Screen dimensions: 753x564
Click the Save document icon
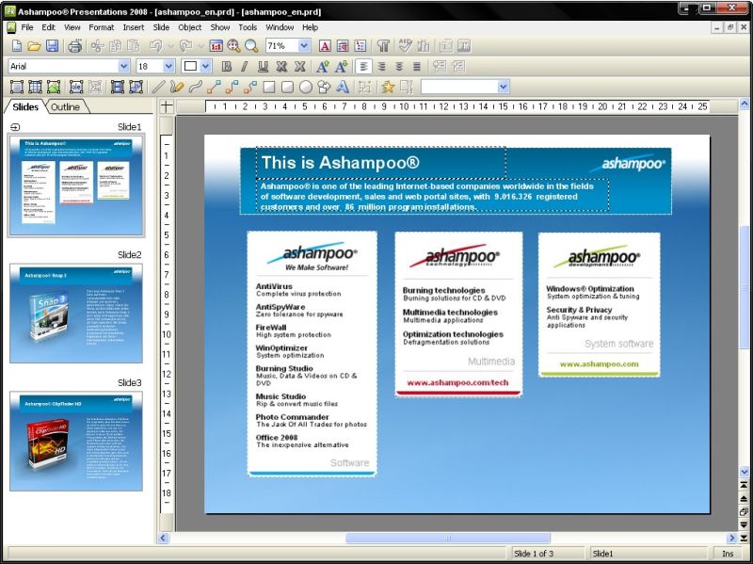click(x=52, y=46)
